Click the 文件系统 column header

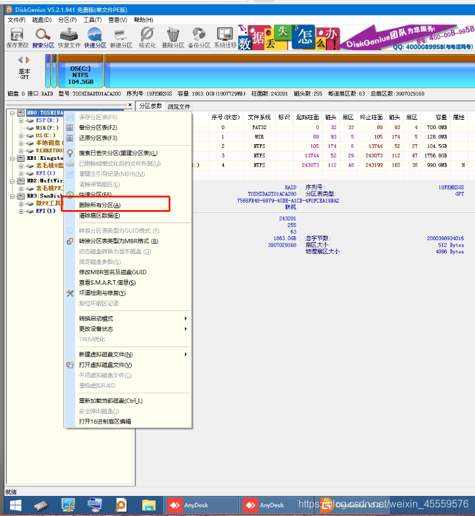(x=259, y=117)
